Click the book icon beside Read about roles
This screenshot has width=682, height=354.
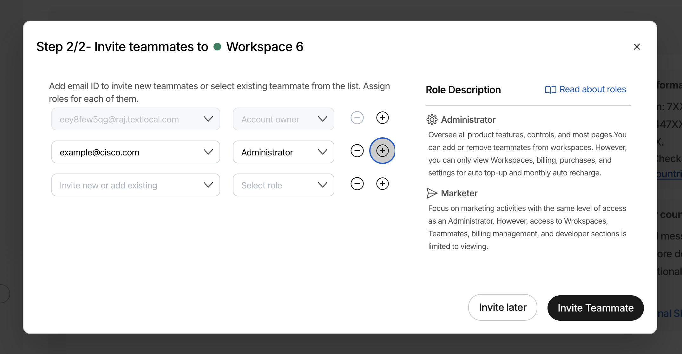click(x=550, y=90)
